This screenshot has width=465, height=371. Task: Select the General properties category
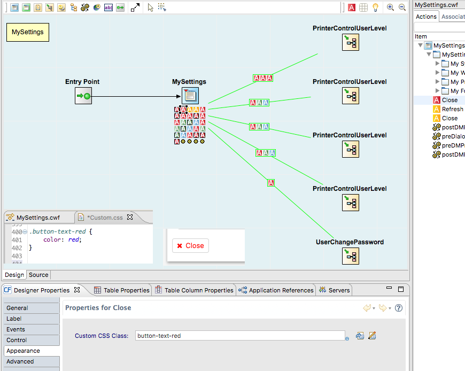click(32, 308)
